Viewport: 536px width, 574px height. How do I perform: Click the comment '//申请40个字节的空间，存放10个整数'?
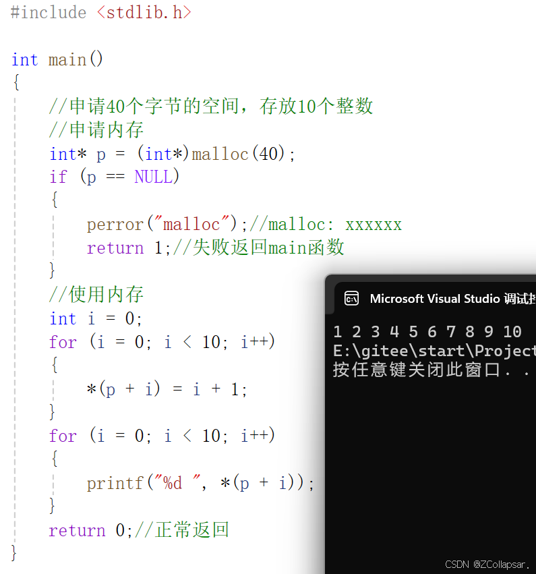[x=211, y=106]
